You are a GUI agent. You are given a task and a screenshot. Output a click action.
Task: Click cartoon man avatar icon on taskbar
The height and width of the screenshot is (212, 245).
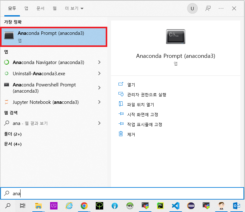coord(221,206)
